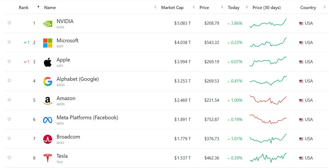Click the Microsoft logo icon
329x168 pixels.
[x=48, y=43]
